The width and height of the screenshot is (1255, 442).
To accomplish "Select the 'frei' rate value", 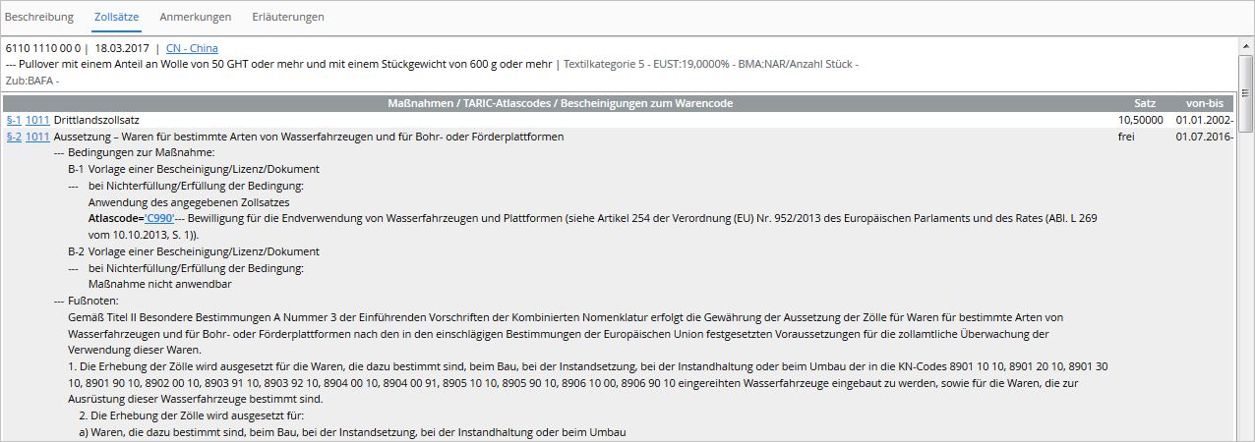I will point(1126,137).
